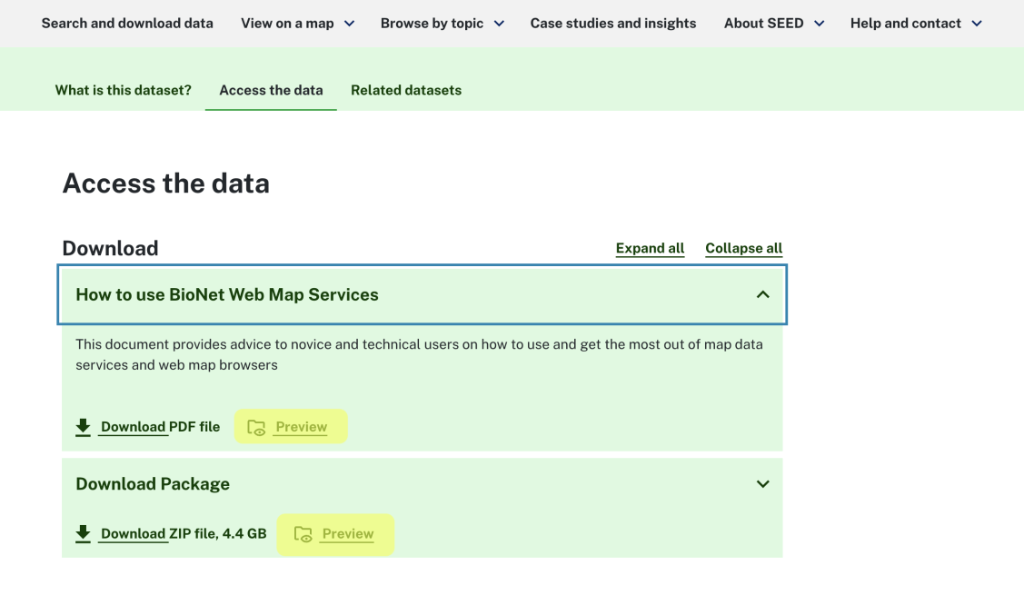Open the About SEED dropdown
Viewport: 1024px width, 595px height.
[x=774, y=24]
